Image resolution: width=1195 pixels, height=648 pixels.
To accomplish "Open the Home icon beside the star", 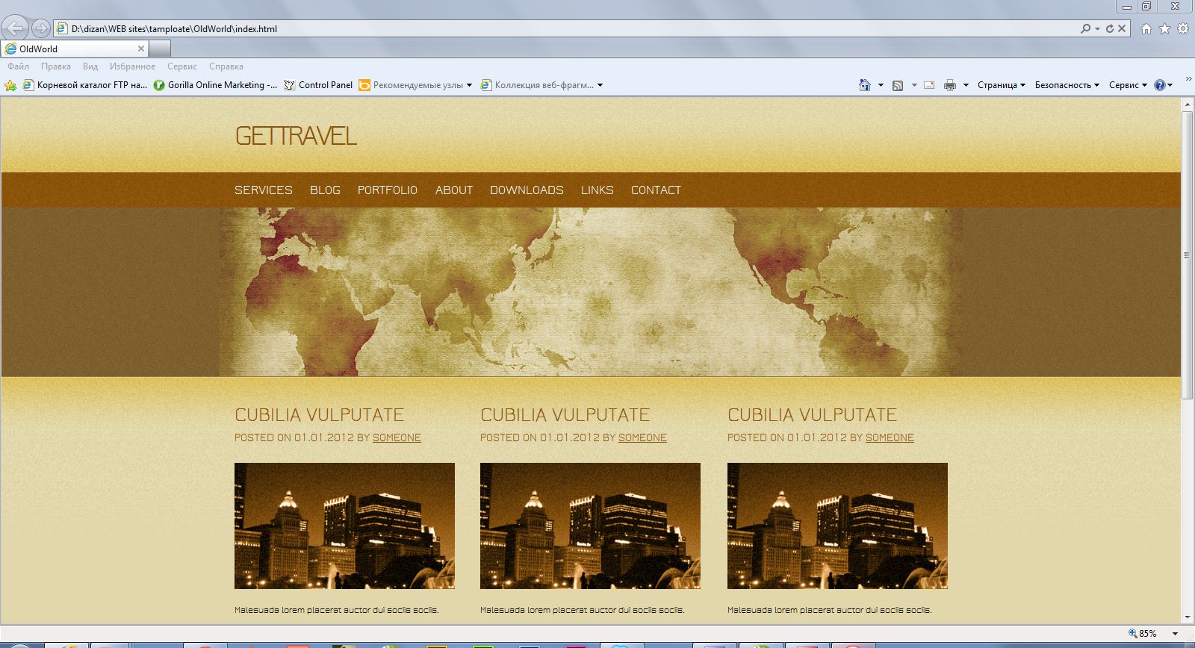I will coord(1146,29).
